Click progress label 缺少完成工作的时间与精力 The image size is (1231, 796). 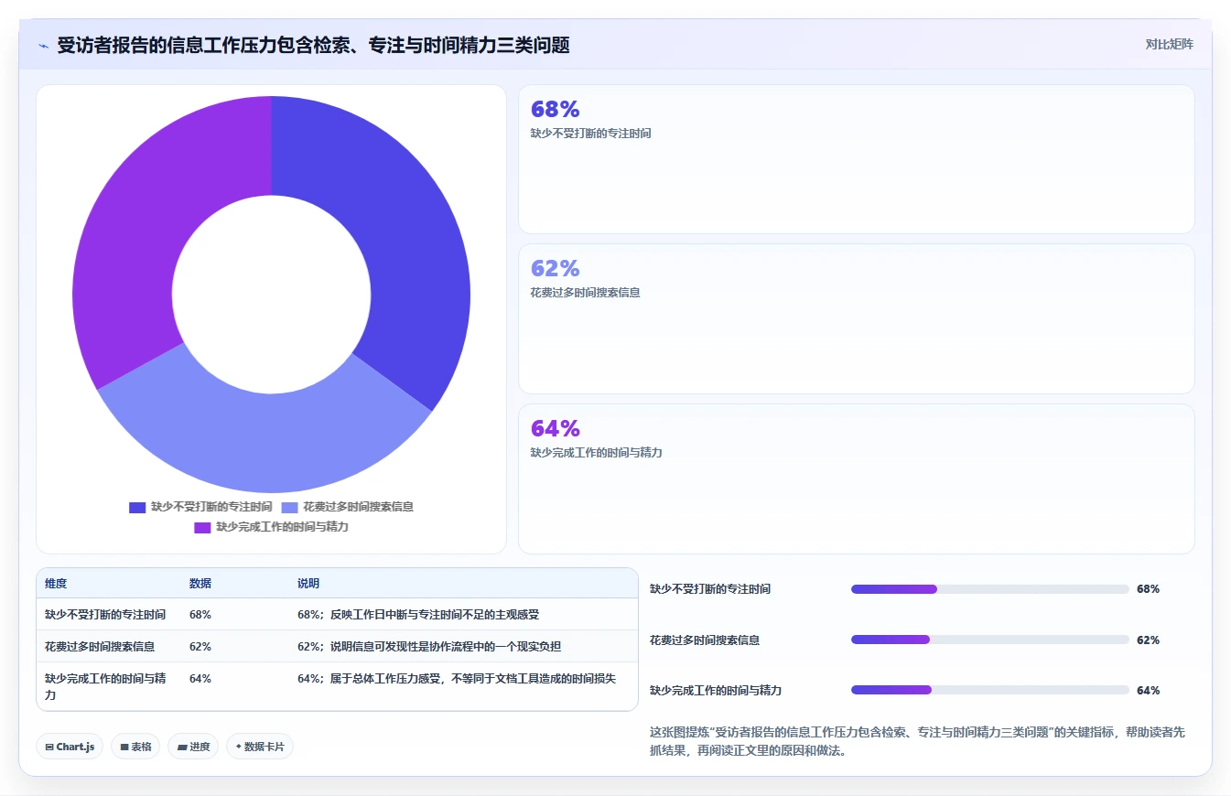[x=716, y=691]
